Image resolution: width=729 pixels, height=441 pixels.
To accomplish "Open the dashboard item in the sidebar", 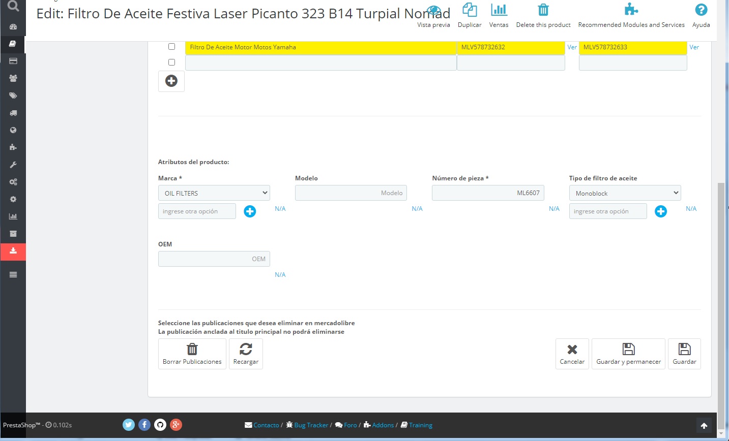I will pyautogui.click(x=13, y=26).
